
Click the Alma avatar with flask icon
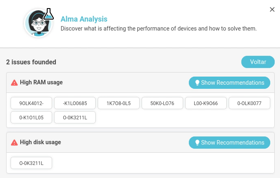(x=39, y=23)
